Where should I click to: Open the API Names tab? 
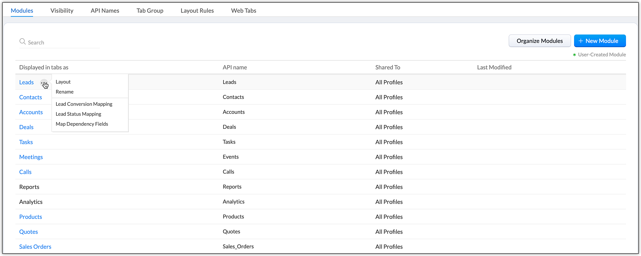105,11
